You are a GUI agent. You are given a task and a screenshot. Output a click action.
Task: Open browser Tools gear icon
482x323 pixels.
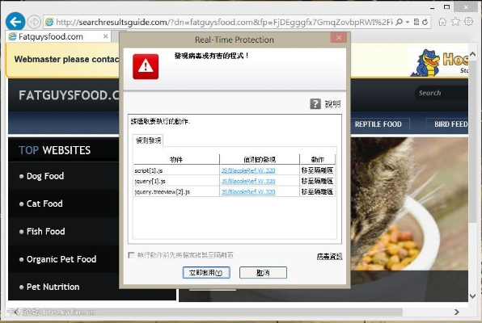(x=468, y=22)
